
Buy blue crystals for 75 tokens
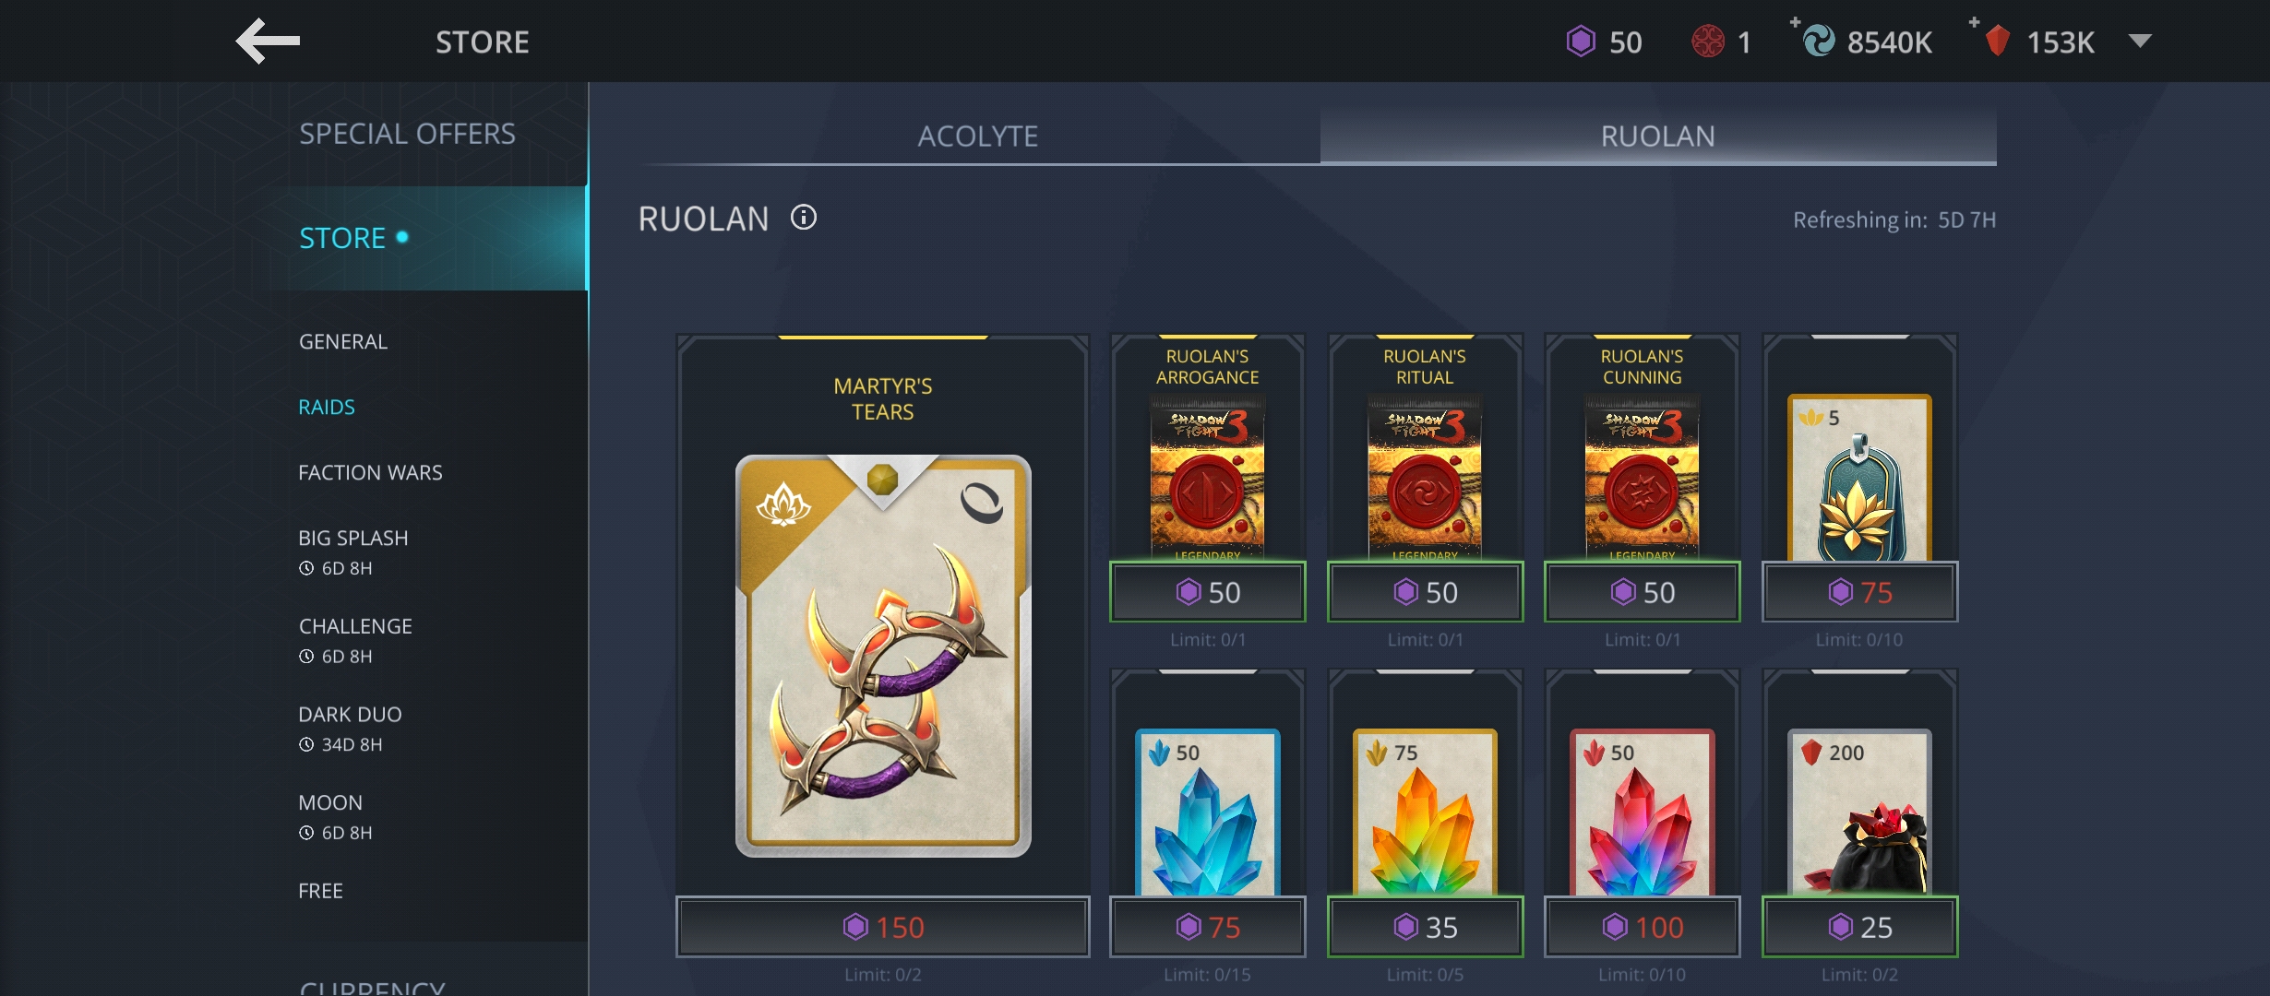[x=1207, y=927]
